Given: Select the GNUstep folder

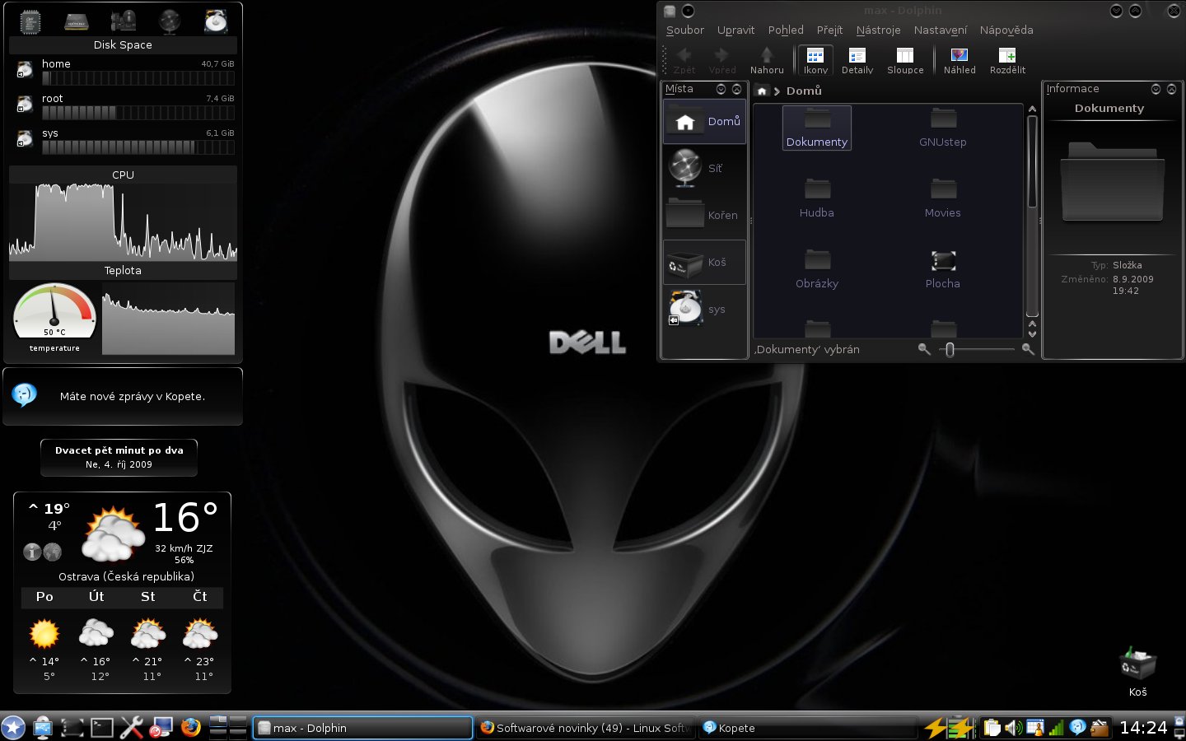Looking at the screenshot, I should 943,128.
